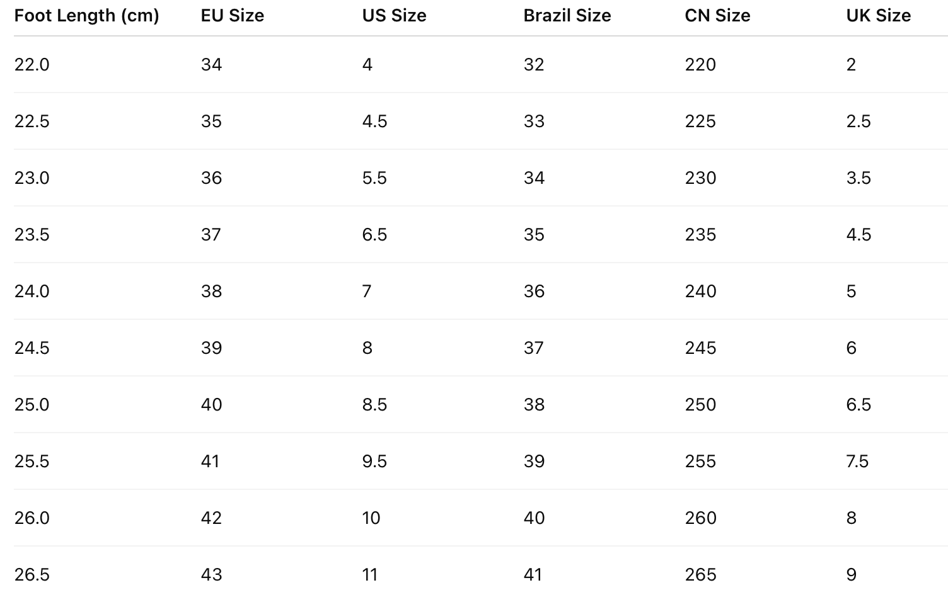948x602 pixels.
Task: Select the CN Size column header
Action: coord(717,16)
